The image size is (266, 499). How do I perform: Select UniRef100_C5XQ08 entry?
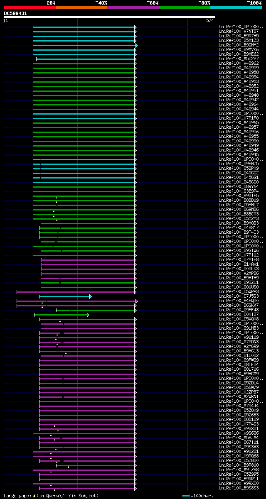[239, 319]
